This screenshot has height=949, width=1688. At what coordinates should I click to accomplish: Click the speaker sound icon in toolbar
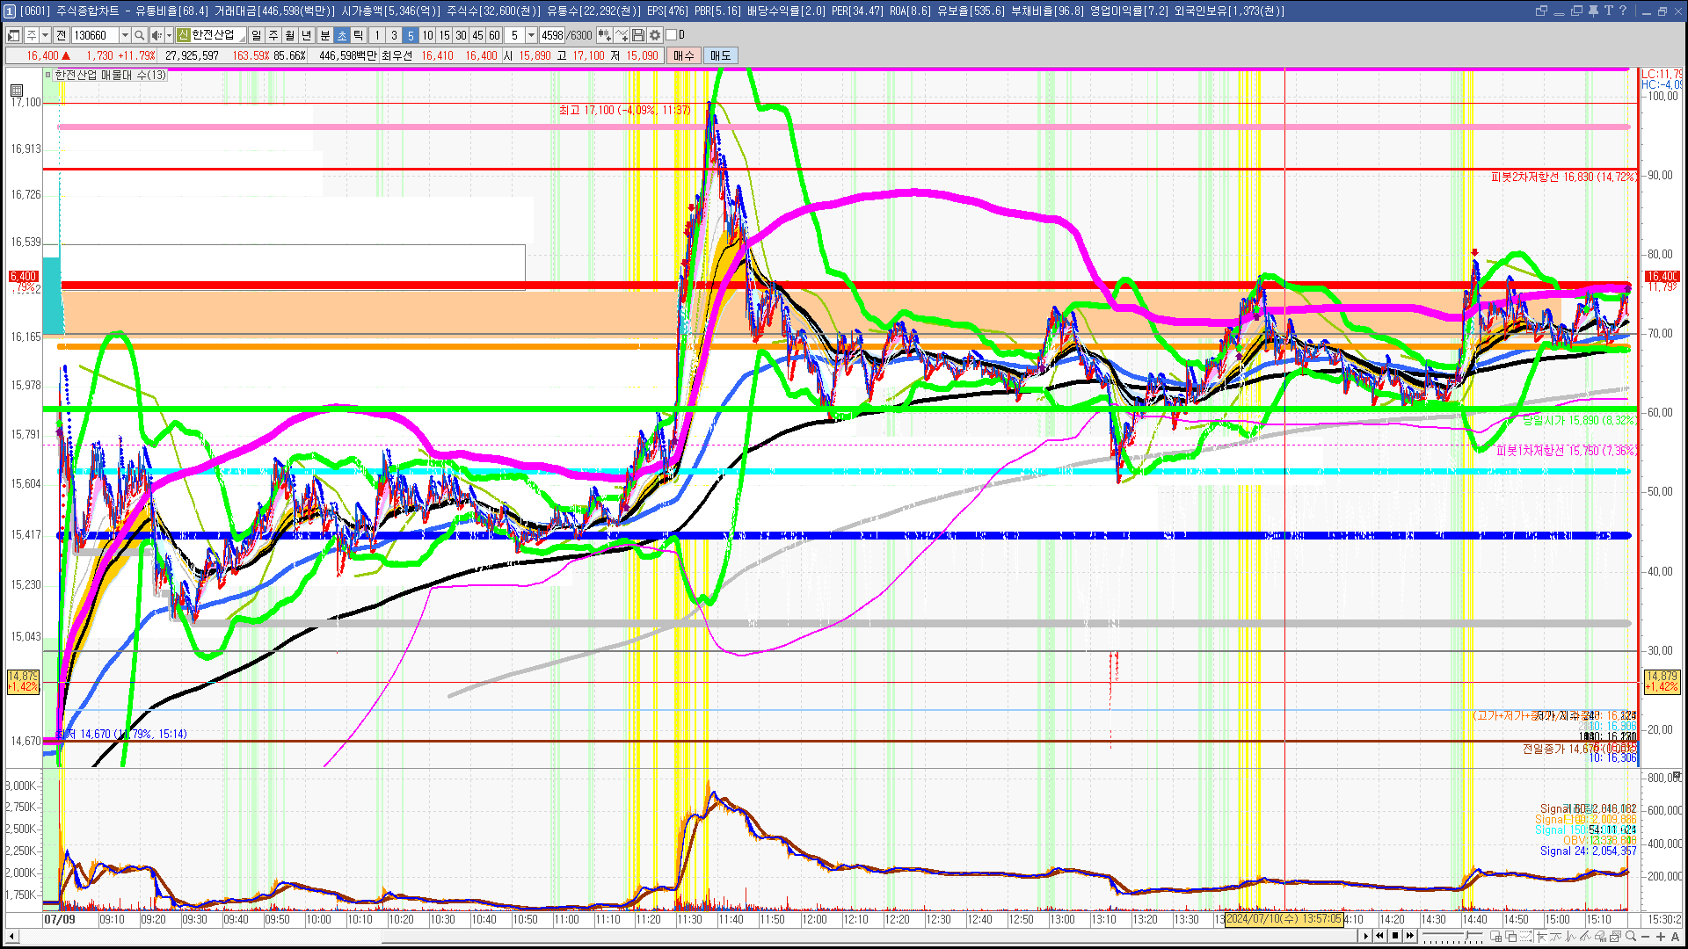tap(156, 35)
